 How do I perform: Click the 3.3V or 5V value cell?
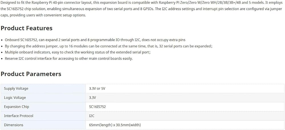tap(185, 89)
